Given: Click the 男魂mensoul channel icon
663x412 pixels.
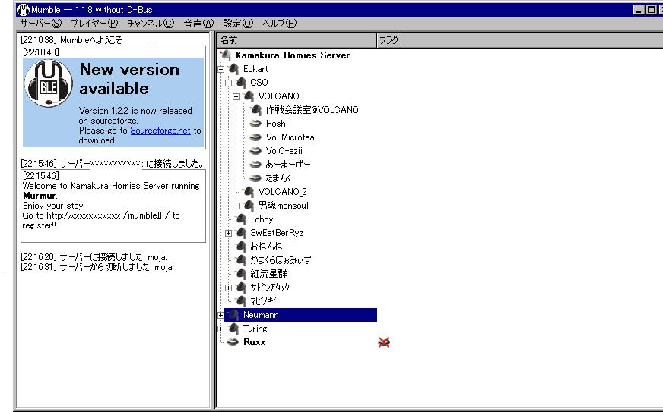Looking at the screenshot, I should 249,206.
